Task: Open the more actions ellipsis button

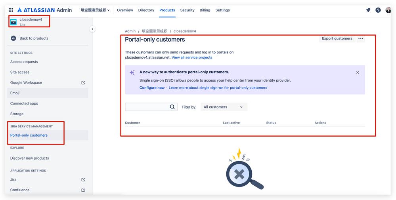Action: pos(361,38)
